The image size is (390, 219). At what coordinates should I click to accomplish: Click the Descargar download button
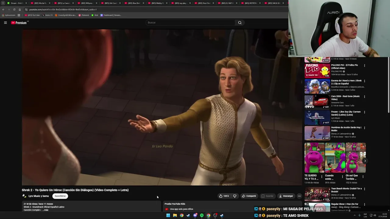[286, 196]
